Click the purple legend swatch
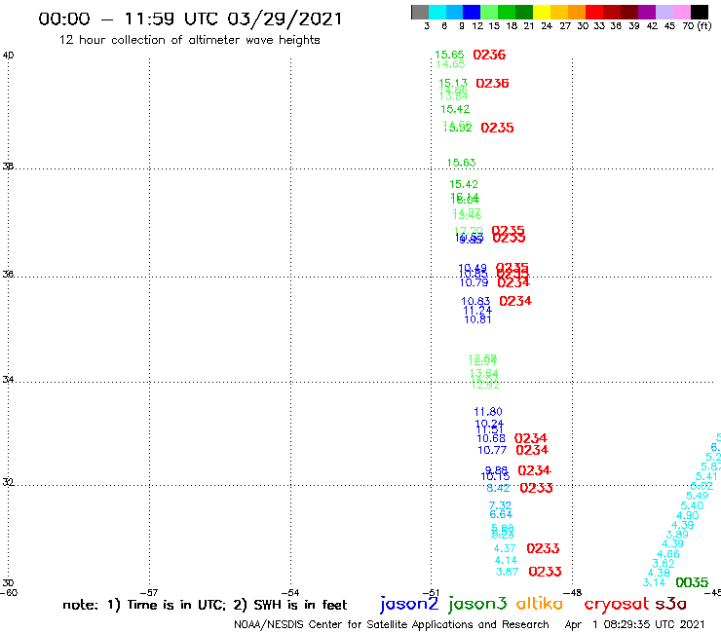 [647, 12]
